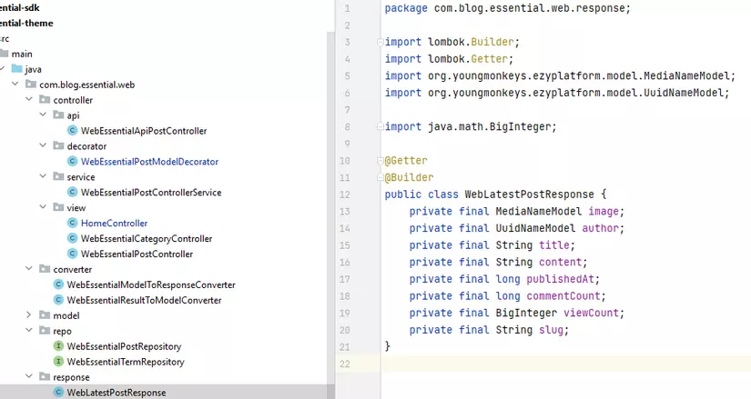Click the interface icon beside WebEssentialPostRepository
Image resolution: width=751 pixels, height=399 pixels.
click(58, 346)
